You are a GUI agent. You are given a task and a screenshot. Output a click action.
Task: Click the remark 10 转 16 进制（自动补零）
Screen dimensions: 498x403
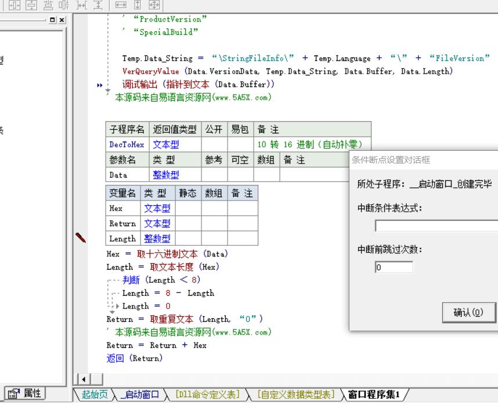310,144
